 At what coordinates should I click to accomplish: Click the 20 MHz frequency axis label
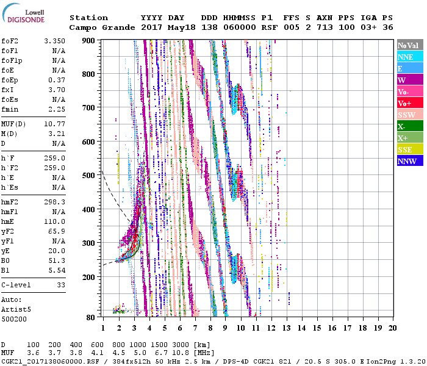pos(392,328)
